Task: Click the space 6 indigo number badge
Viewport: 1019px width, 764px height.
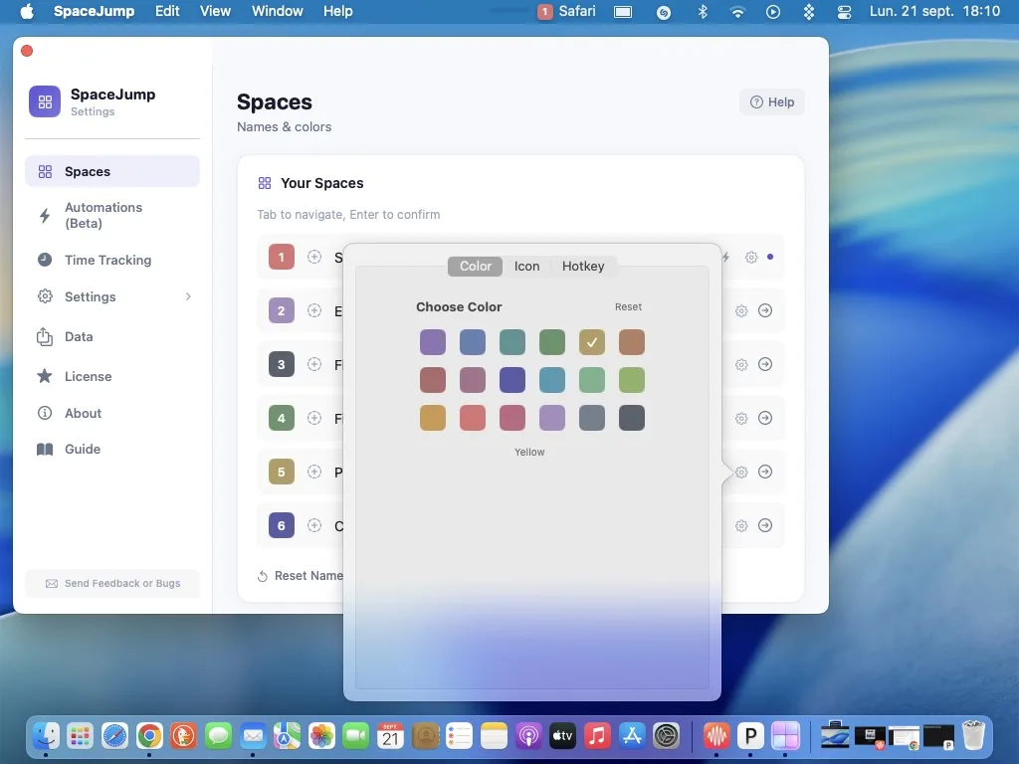Action: [x=282, y=525]
